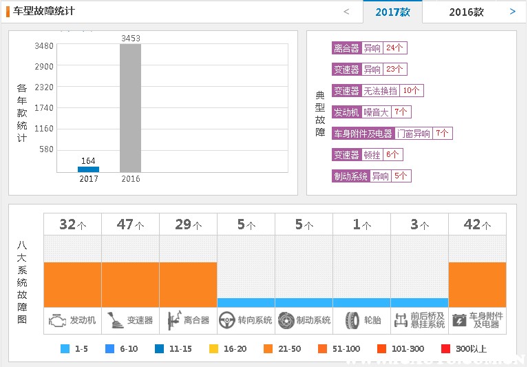This screenshot has height=367, width=528.
Task: Click the clutch (离合器) pedal icon
Action: point(171,320)
